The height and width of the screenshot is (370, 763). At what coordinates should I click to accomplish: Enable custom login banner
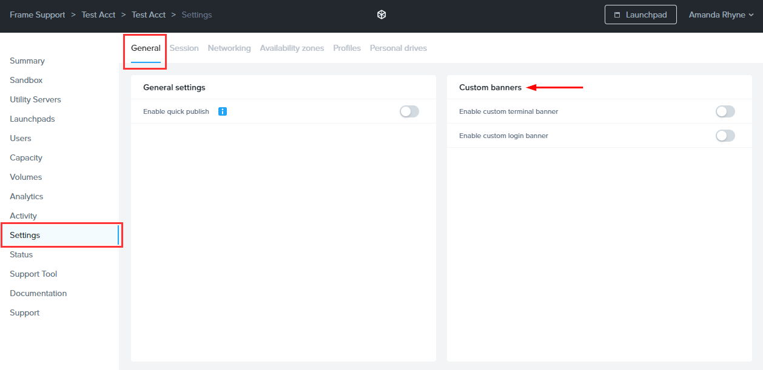[x=725, y=136]
